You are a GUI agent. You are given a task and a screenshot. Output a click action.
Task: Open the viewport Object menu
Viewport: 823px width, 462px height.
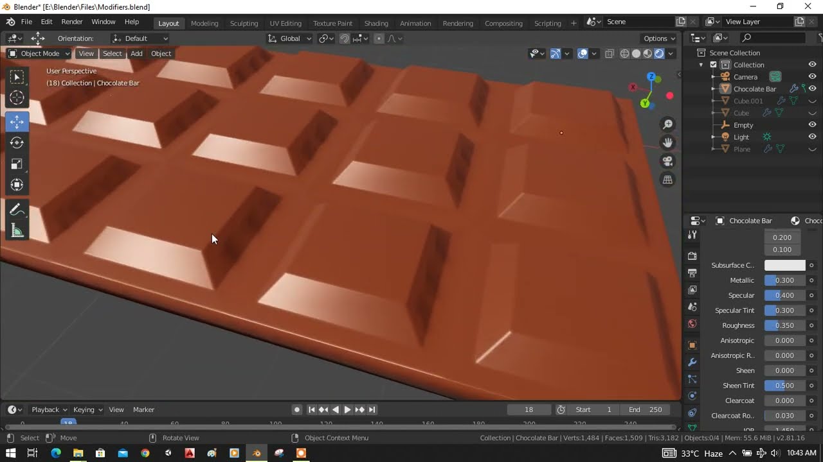(161, 54)
